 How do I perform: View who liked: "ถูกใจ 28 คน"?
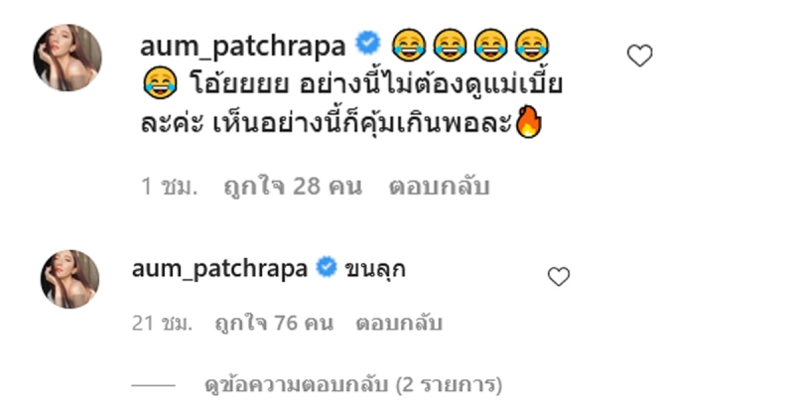pos(293,187)
